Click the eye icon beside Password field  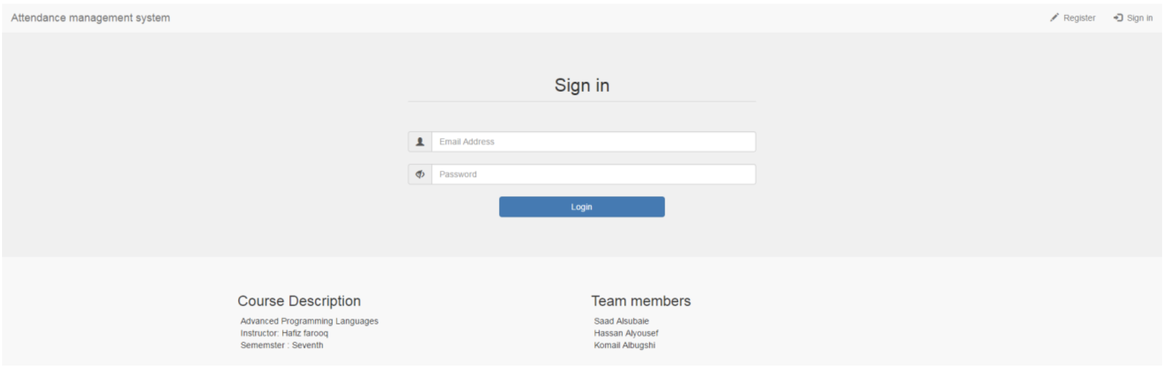tap(420, 174)
